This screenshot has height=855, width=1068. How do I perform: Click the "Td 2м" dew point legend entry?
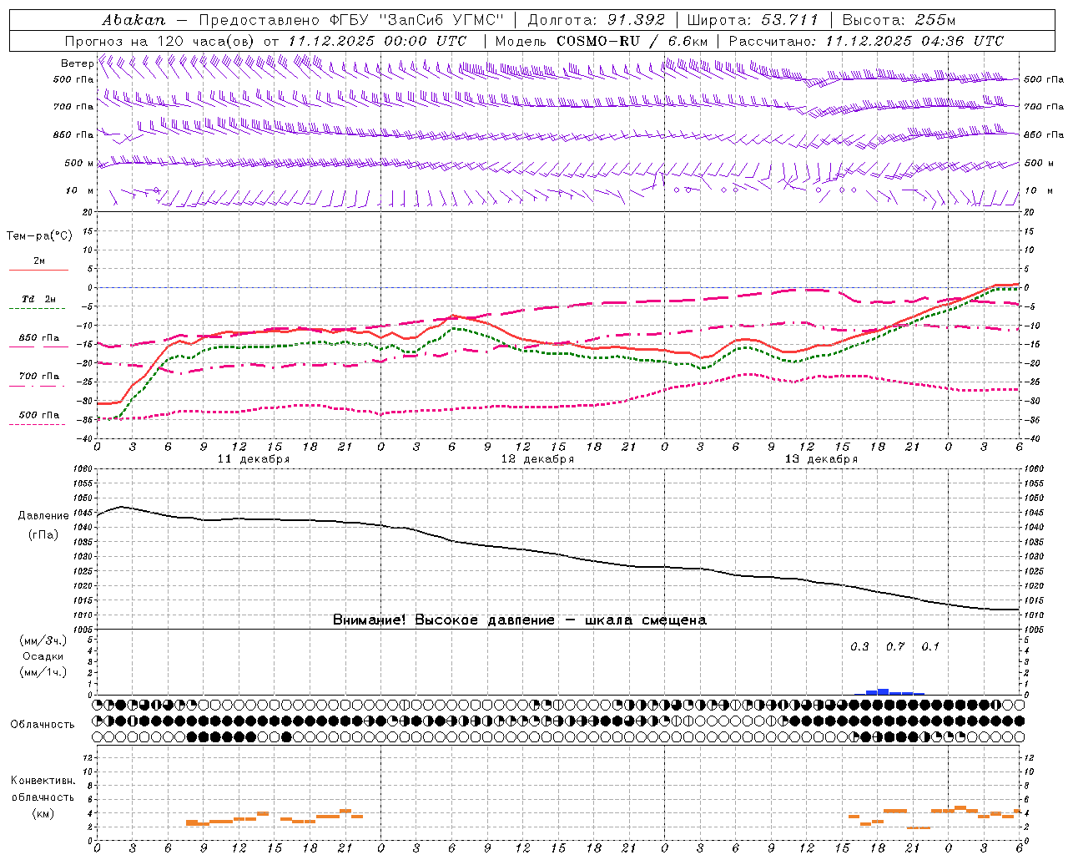[38, 299]
